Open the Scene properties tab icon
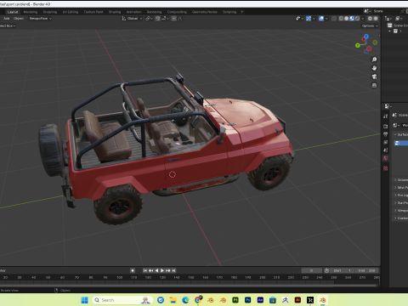408x306 pixels. tap(385, 150)
